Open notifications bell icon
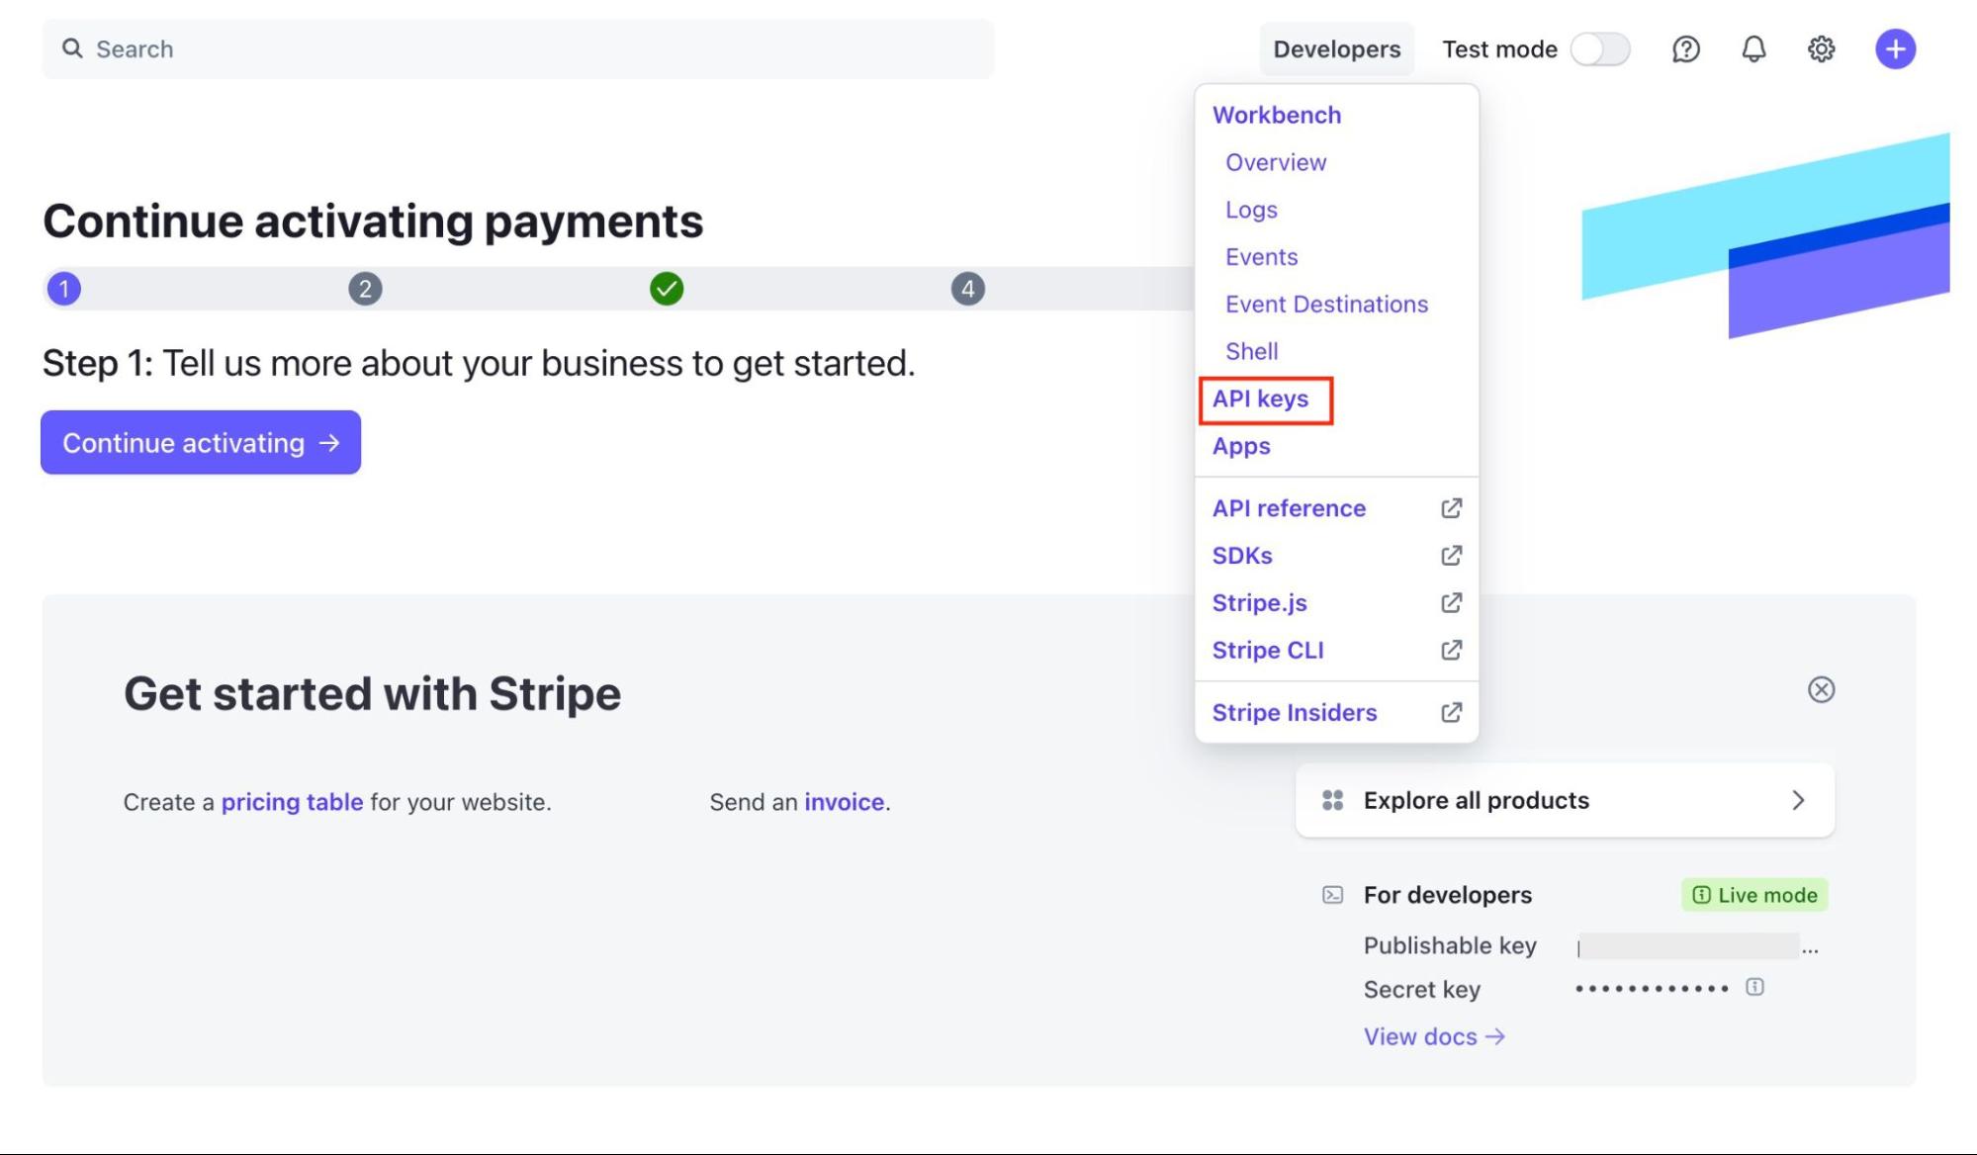 1753,49
